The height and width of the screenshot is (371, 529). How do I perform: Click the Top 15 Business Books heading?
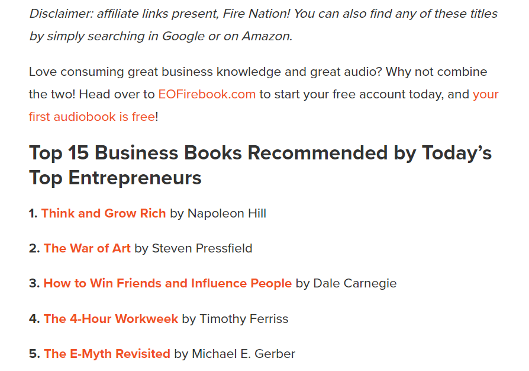click(x=260, y=165)
